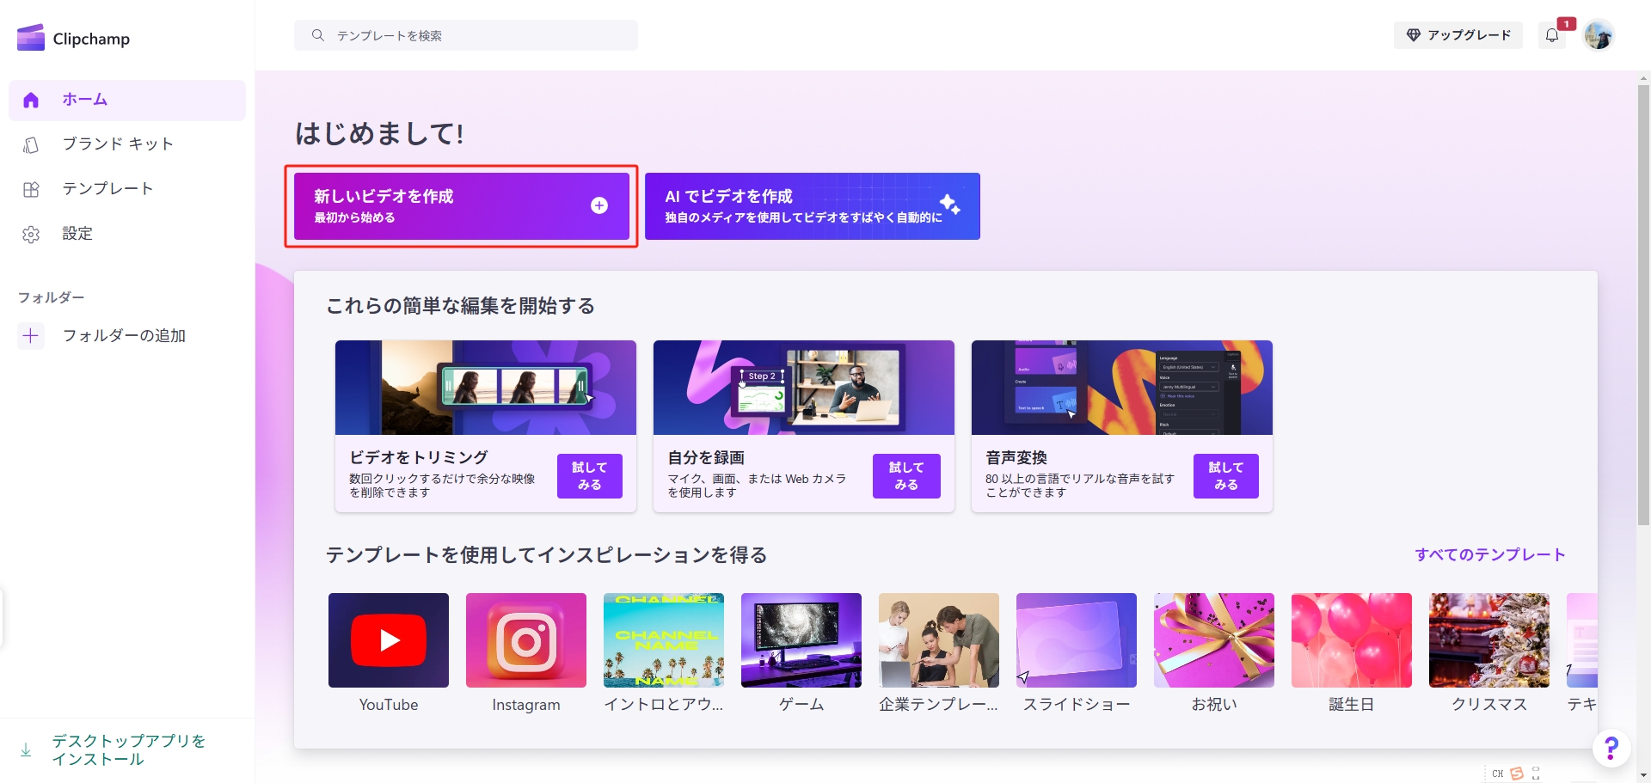Click the Clipchamp logo

(30, 36)
